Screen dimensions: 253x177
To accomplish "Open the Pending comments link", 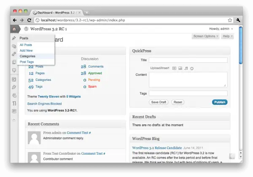I will [94, 80].
